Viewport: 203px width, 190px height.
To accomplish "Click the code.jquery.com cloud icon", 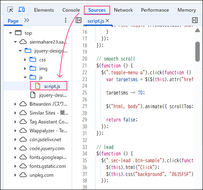I will click(23, 148).
